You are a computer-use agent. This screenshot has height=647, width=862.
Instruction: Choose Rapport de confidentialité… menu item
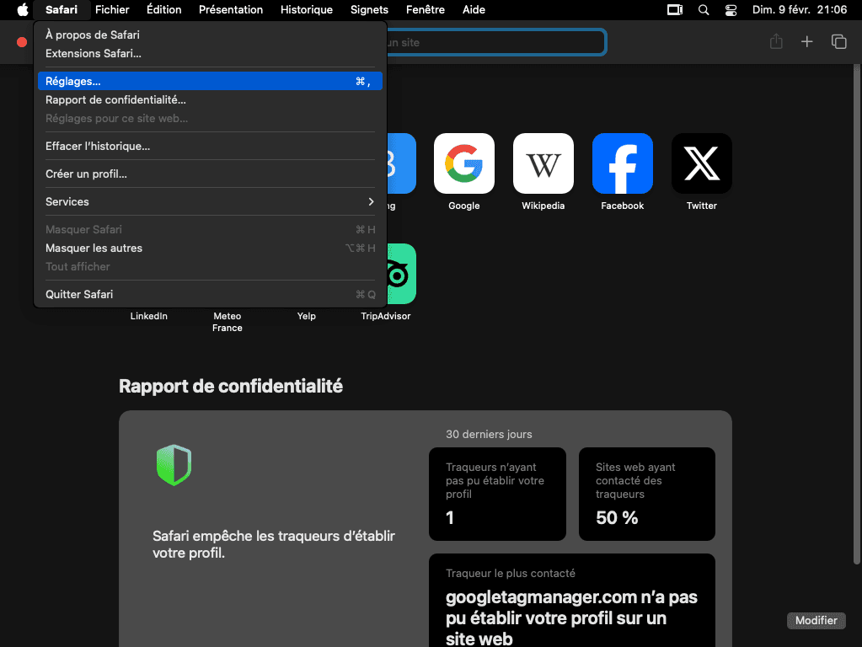[x=210, y=100]
